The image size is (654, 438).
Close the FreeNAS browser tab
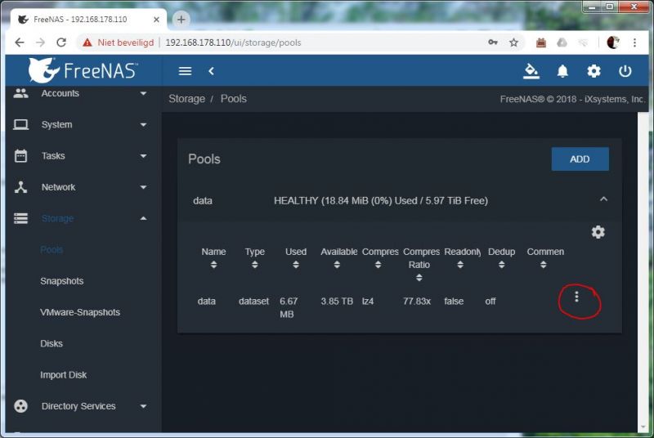click(x=156, y=20)
